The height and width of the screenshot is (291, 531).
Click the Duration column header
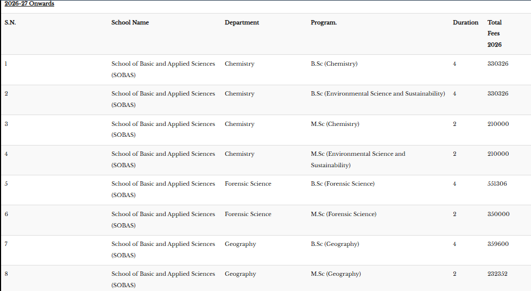[465, 23]
